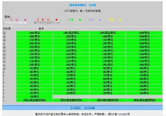
Task: View unit 201单元
Action: (x=34, y=93)
